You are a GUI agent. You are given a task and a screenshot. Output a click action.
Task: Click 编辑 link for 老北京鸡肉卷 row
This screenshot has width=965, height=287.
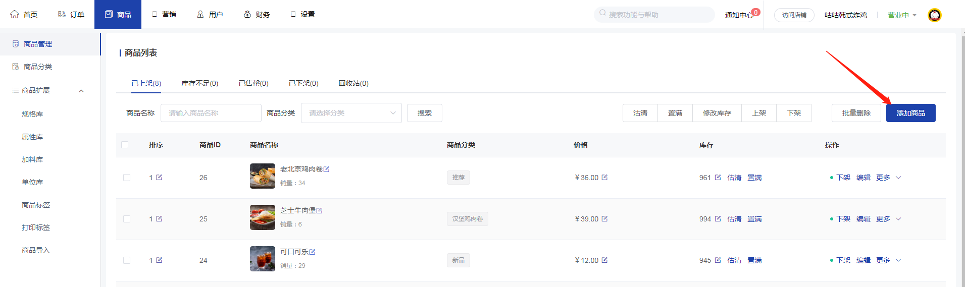tap(864, 178)
